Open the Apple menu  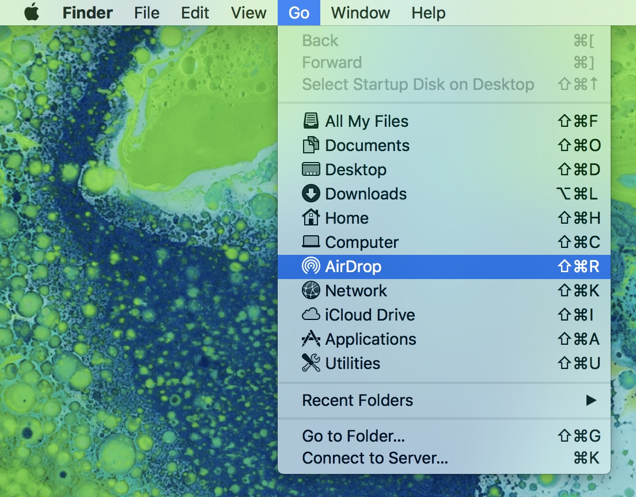32,13
